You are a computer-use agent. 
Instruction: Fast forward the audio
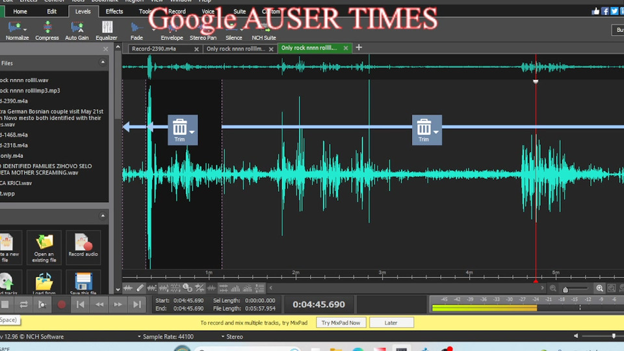tap(118, 304)
